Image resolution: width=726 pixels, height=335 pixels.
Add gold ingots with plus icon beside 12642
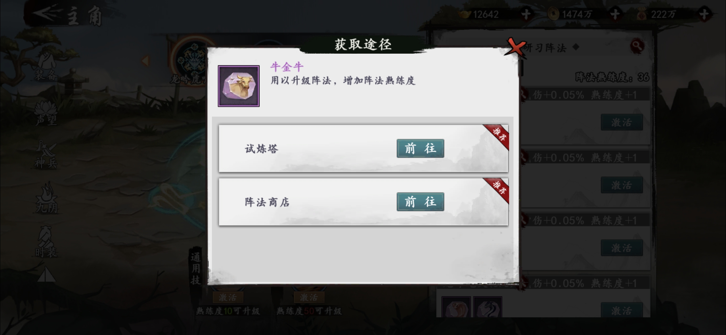(x=526, y=14)
